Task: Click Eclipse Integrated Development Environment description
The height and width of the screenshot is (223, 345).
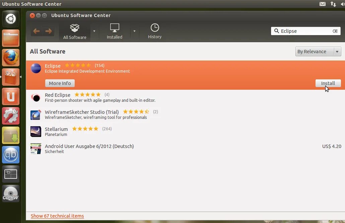Action: [87, 71]
